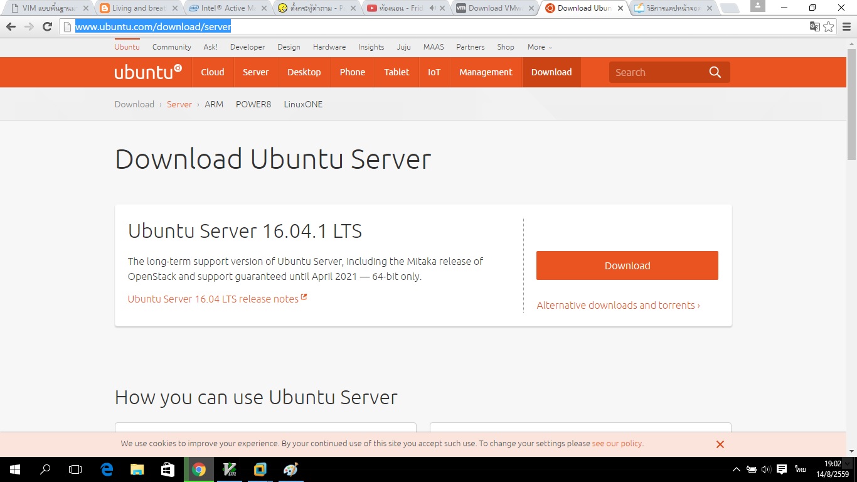The width and height of the screenshot is (857, 482).
Task: Open the Shop link in the top nav
Action: pyautogui.click(x=506, y=47)
